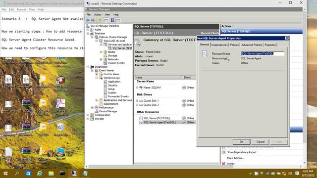Open the Store app on the taskbar

pos(28,174)
